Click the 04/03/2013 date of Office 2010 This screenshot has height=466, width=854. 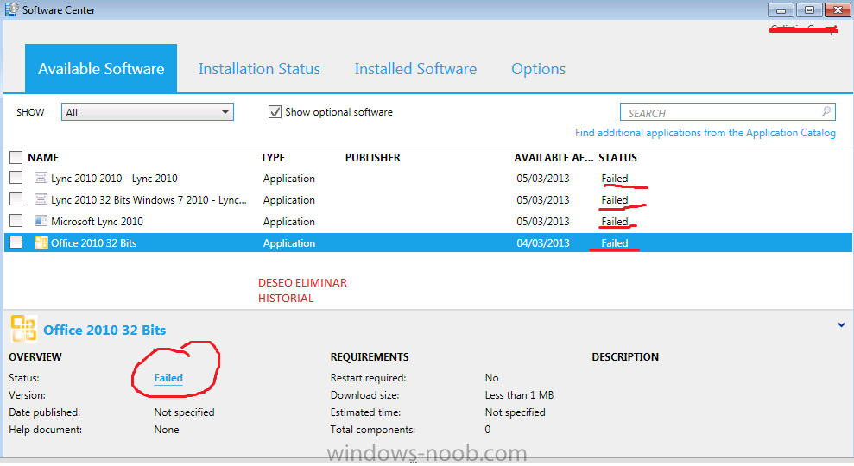(543, 243)
